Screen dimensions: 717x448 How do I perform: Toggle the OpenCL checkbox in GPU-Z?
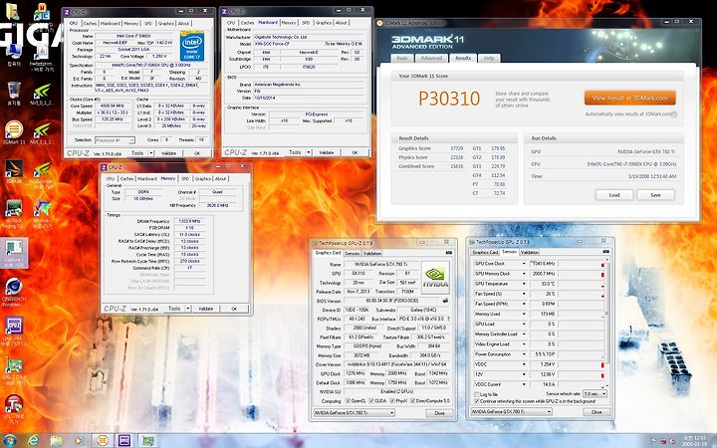[348, 401]
